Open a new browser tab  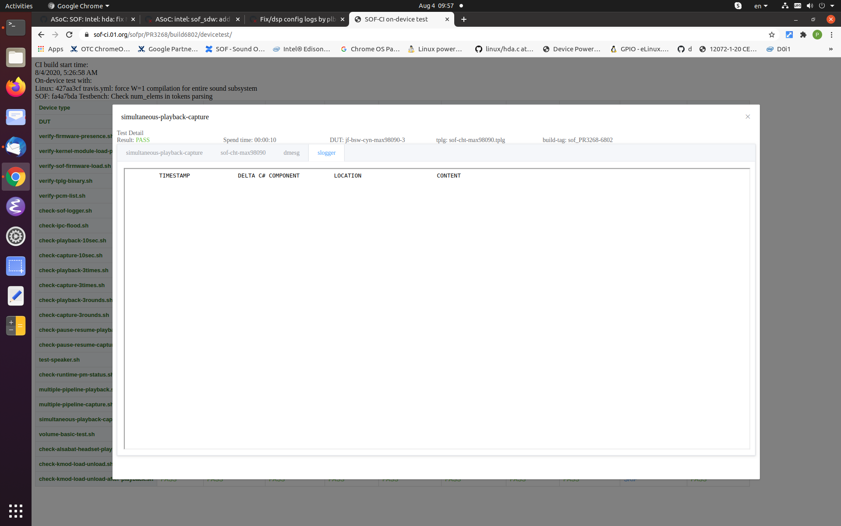(464, 19)
